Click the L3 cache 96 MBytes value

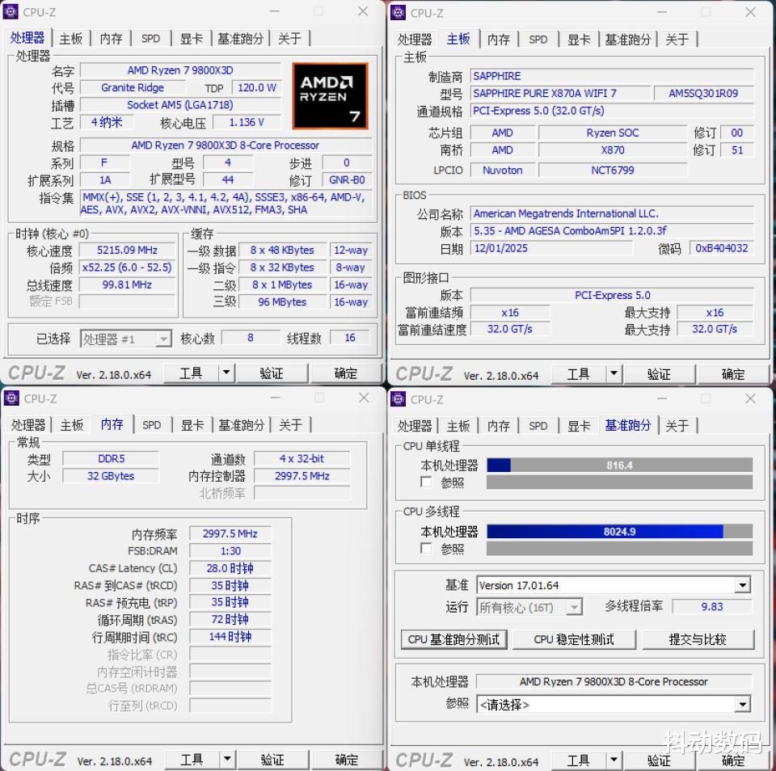[282, 302]
